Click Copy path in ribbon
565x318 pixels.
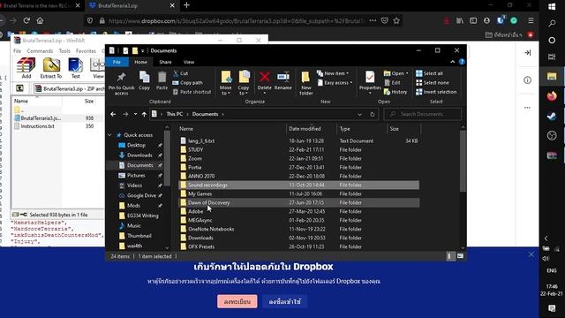[187, 82]
